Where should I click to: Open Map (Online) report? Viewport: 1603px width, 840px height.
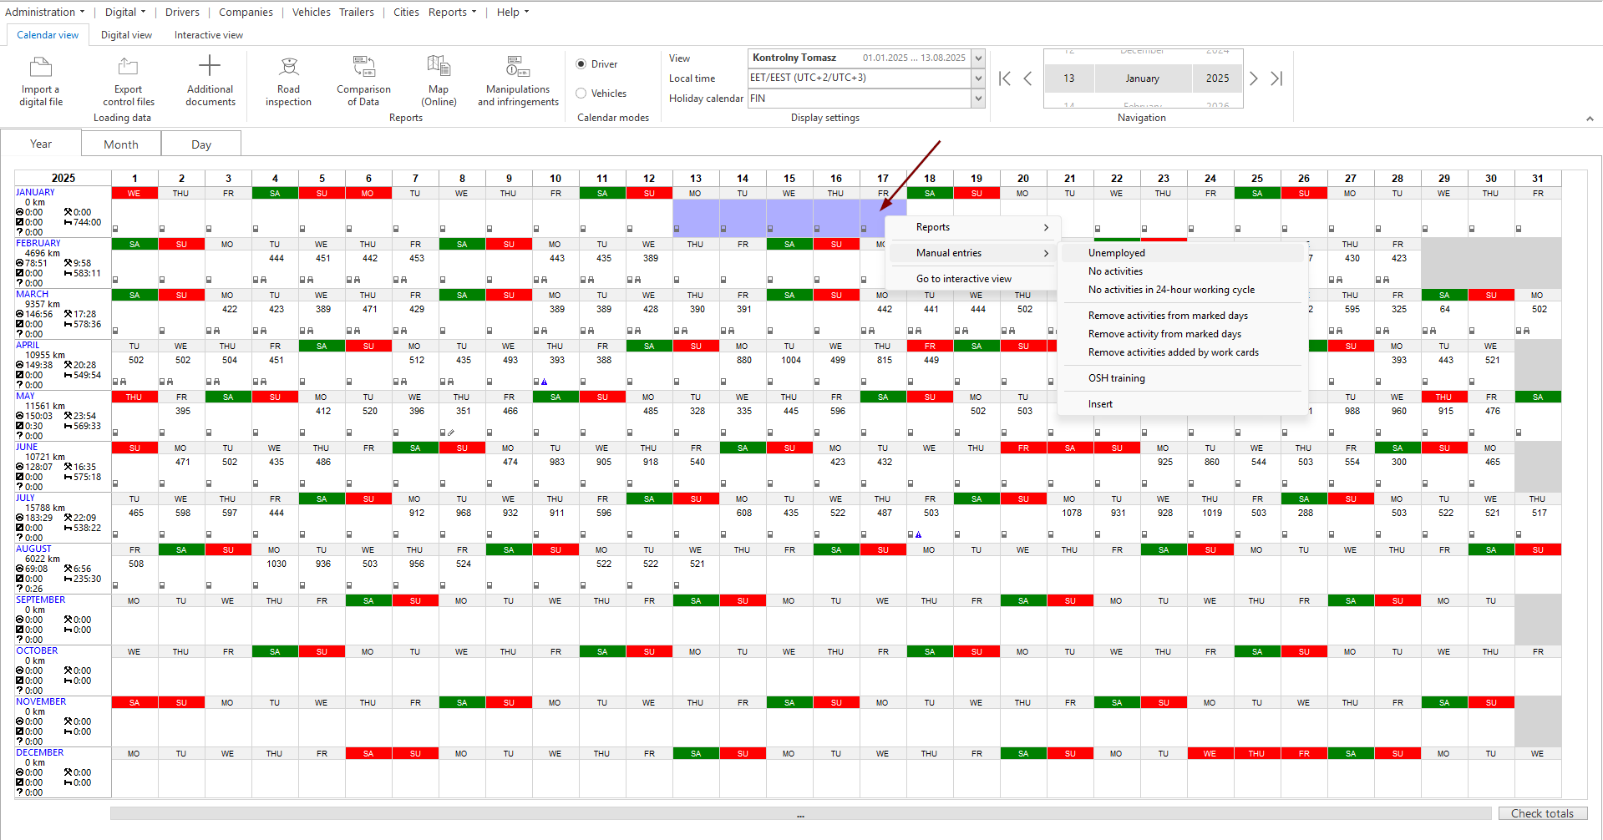[x=439, y=81]
